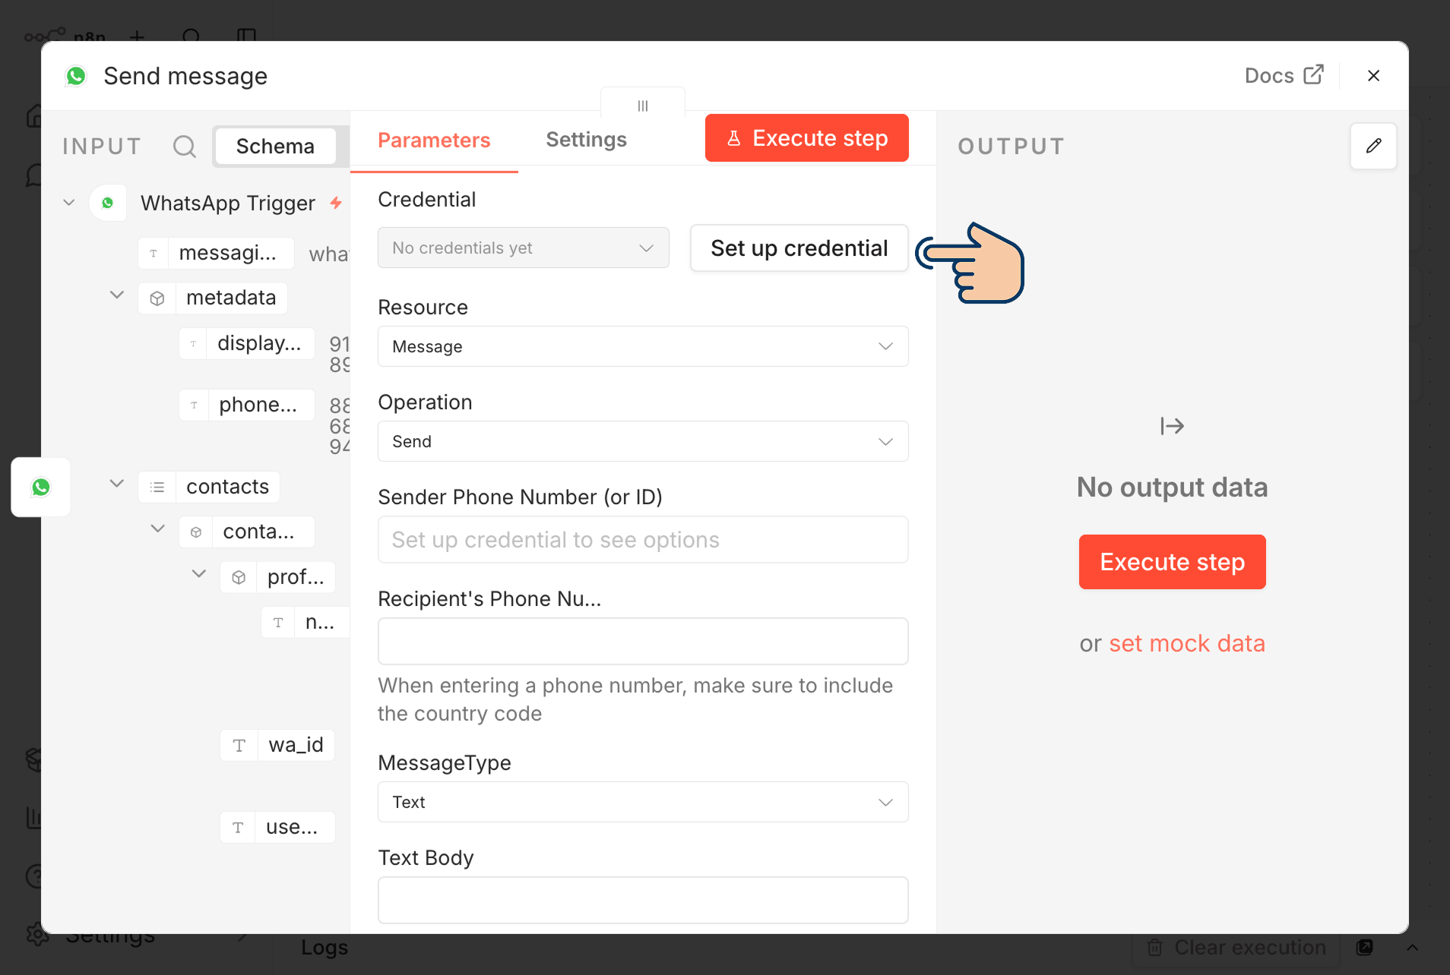Select the Schema view toggle
The height and width of the screenshot is (975, 1450).
pyautogui.click(x=275, y=146)
